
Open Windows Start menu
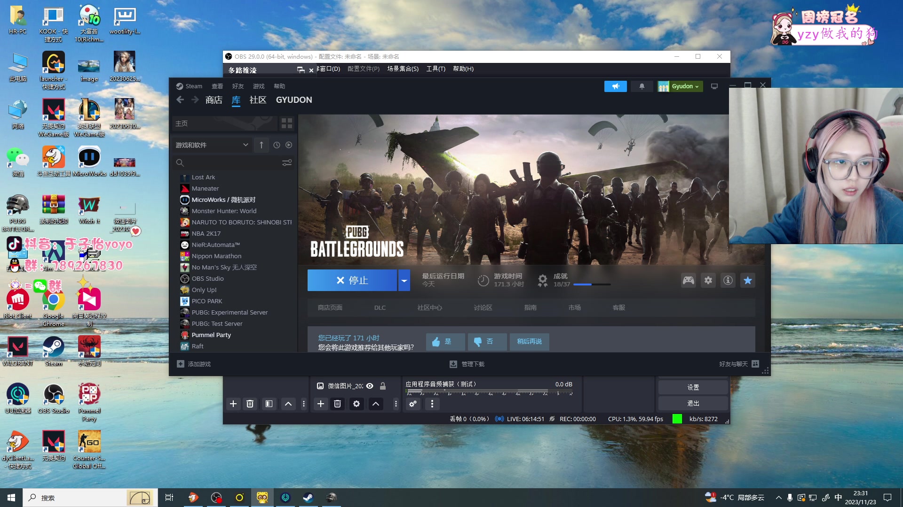point(11,498)
